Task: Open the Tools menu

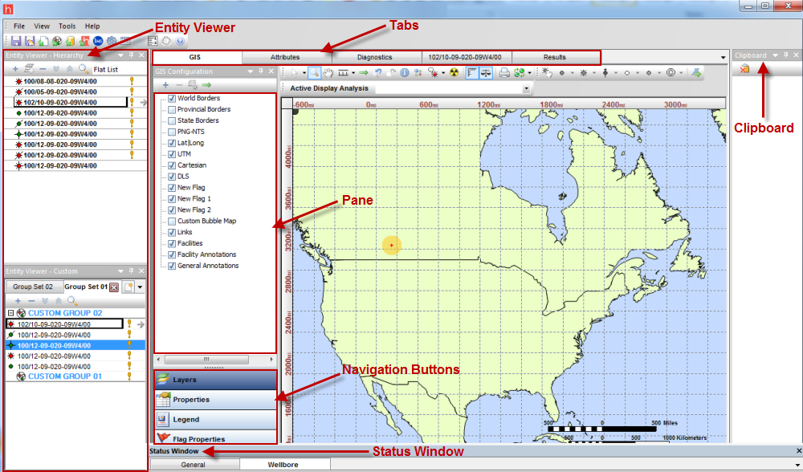Action: [67, 26]
